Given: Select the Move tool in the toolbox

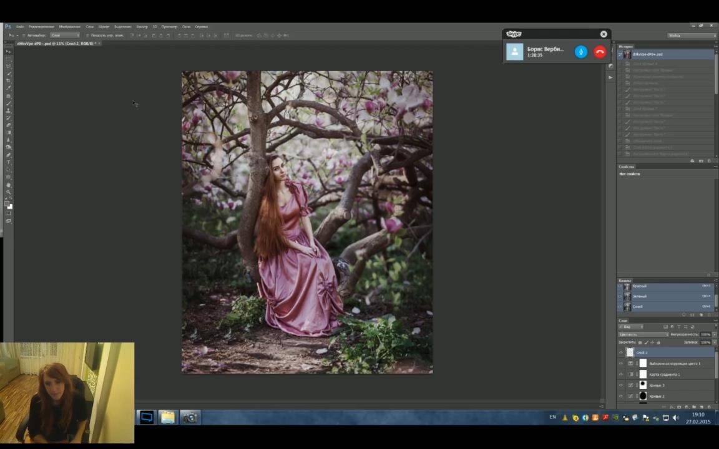Looking at the screenshot, I should 8,51.
